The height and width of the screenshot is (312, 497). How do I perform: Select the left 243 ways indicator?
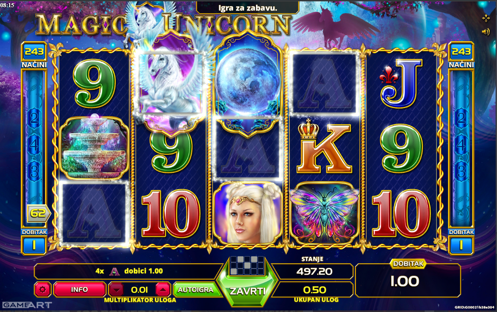pos(34,51)
